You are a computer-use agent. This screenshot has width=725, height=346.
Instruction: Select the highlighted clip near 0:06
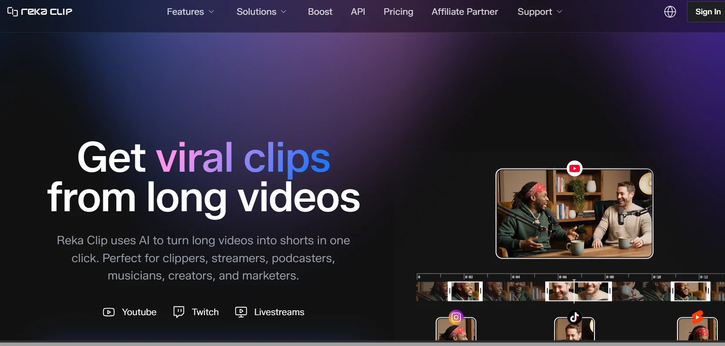tap(579, 291)
